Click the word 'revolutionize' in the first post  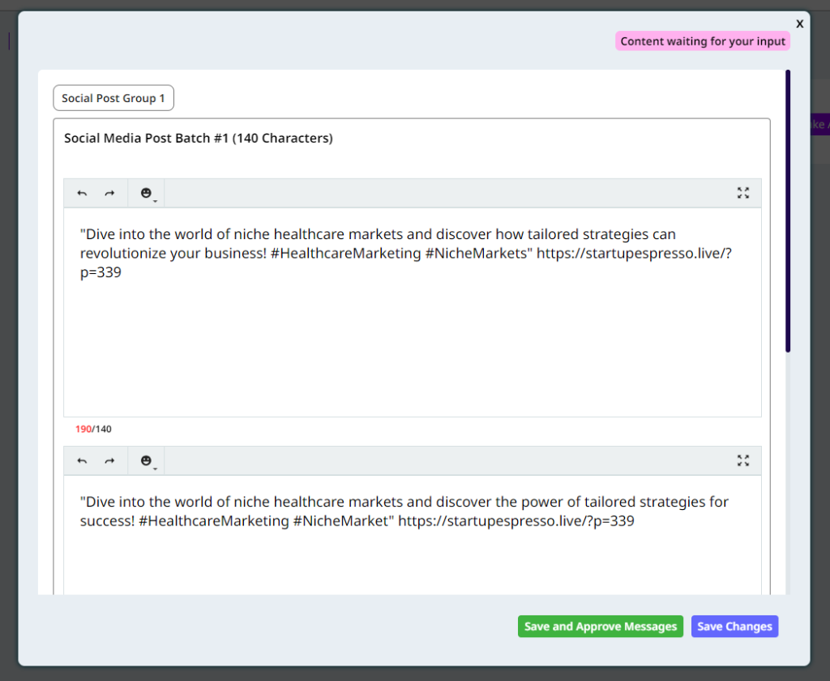coord(123,254)
